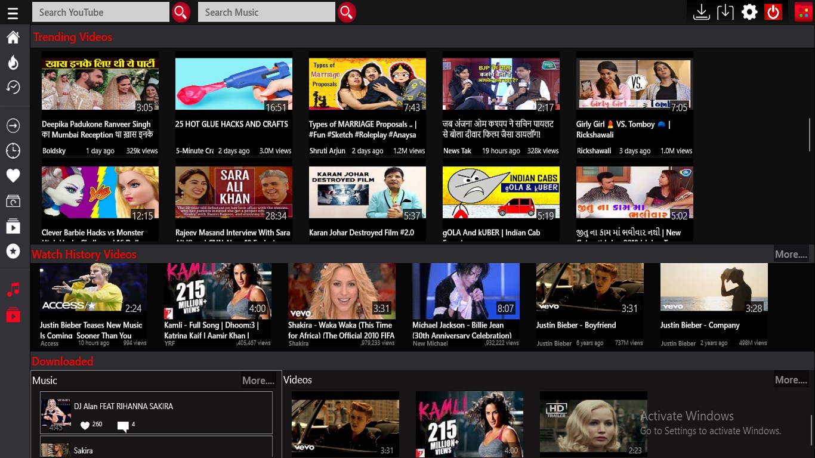
Task: Go to Home via sidebar house icon
Action: (x=13, y=38)
